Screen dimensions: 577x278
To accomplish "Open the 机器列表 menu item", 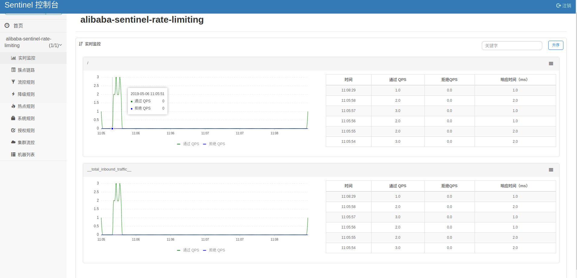I will 26,155.
